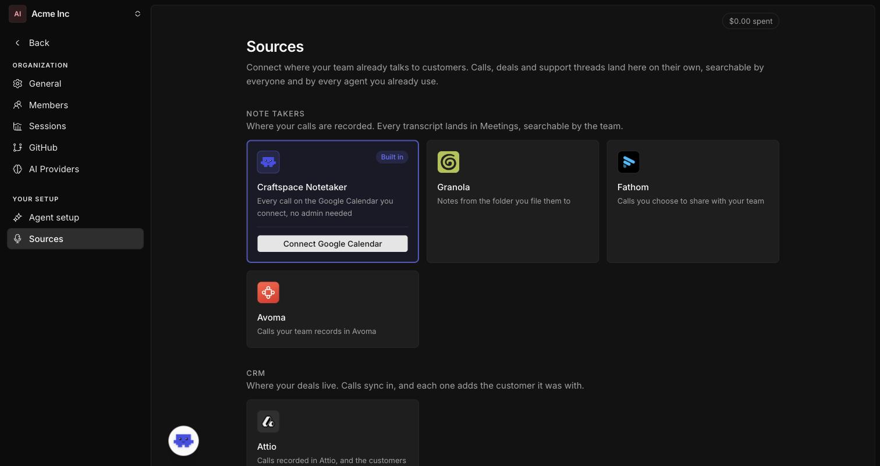Open the General settings page
The image size is (880, 466).
pyautogui.click(x=75, y=84)
